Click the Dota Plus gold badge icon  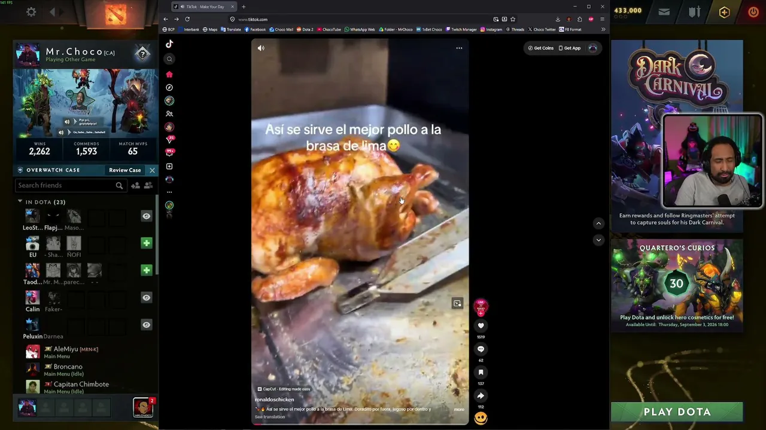(x=724, y=12)
